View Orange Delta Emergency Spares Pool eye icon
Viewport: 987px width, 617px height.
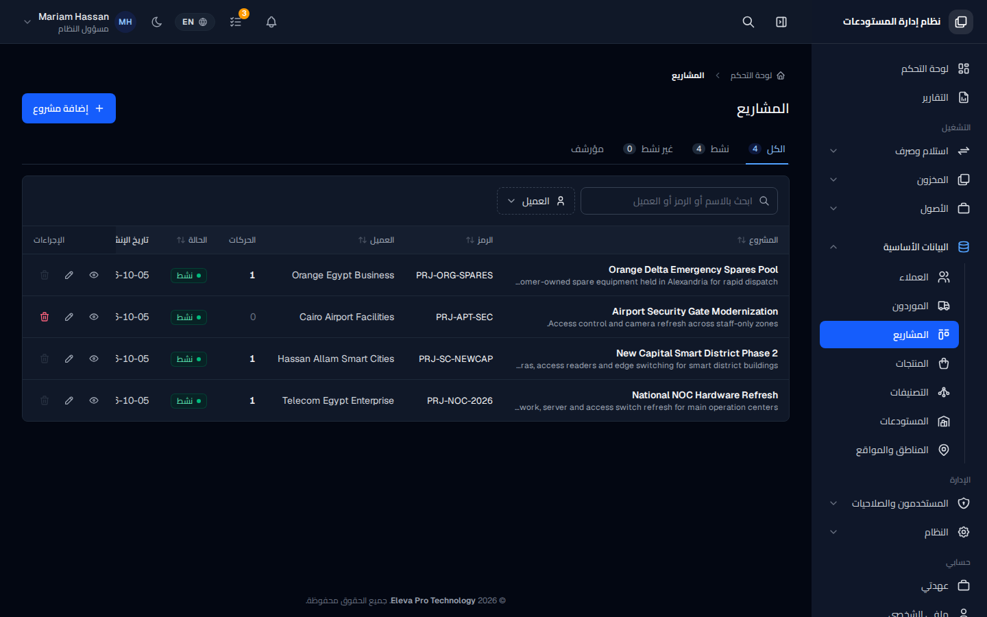coord(94,275)
